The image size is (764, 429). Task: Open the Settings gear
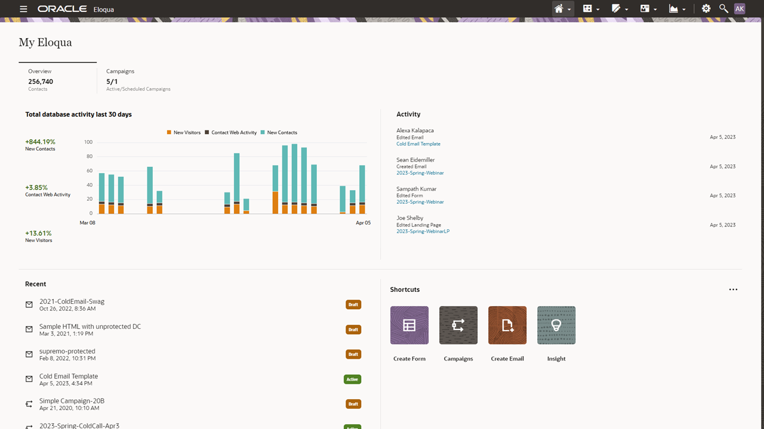706,9
